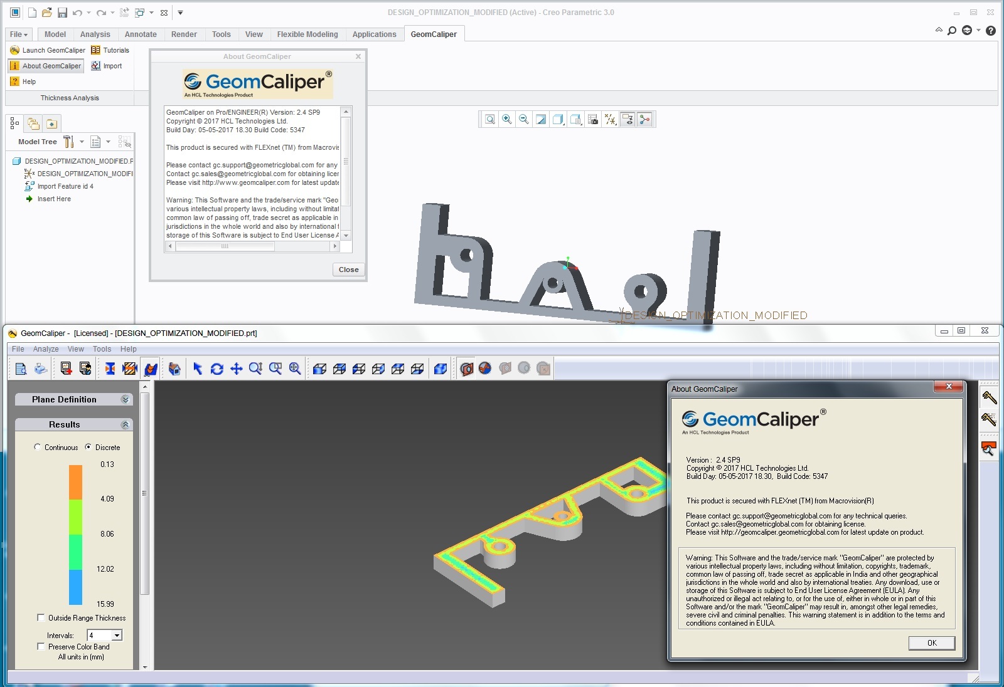Open the Analyze menu in GeomCaliper window

click(x=46, y=349)
